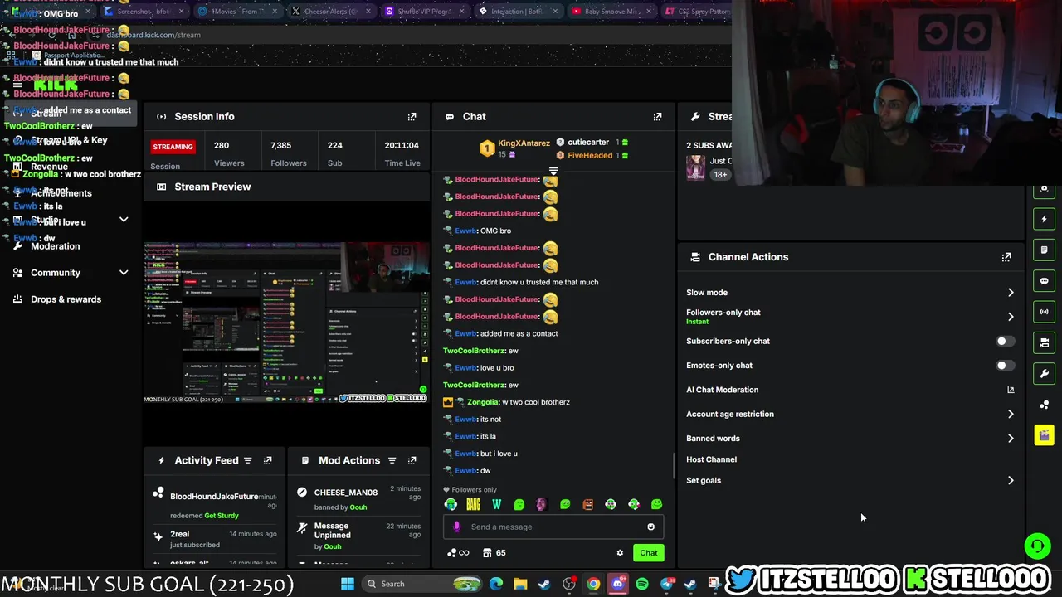Screen dimensions: 1062x597
Task: Pop out the Session Info panel
Action: [x=412, y=117]
